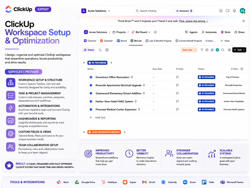Select the Bid List tab
The width and height of the screenshot is (251, 188).
pyautogui.click(x=136, y=41)
